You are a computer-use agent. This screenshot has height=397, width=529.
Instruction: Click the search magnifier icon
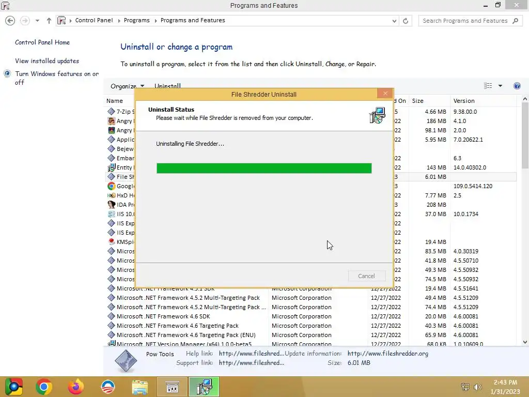(x=515, y=21)
